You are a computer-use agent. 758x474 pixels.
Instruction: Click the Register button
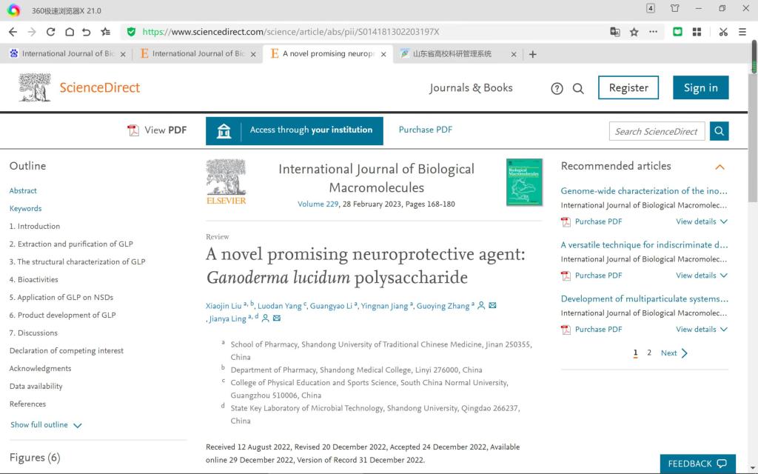coord(628,87)
